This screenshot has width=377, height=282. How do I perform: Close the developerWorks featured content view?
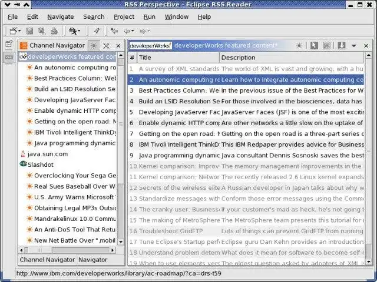coord(366,46)
